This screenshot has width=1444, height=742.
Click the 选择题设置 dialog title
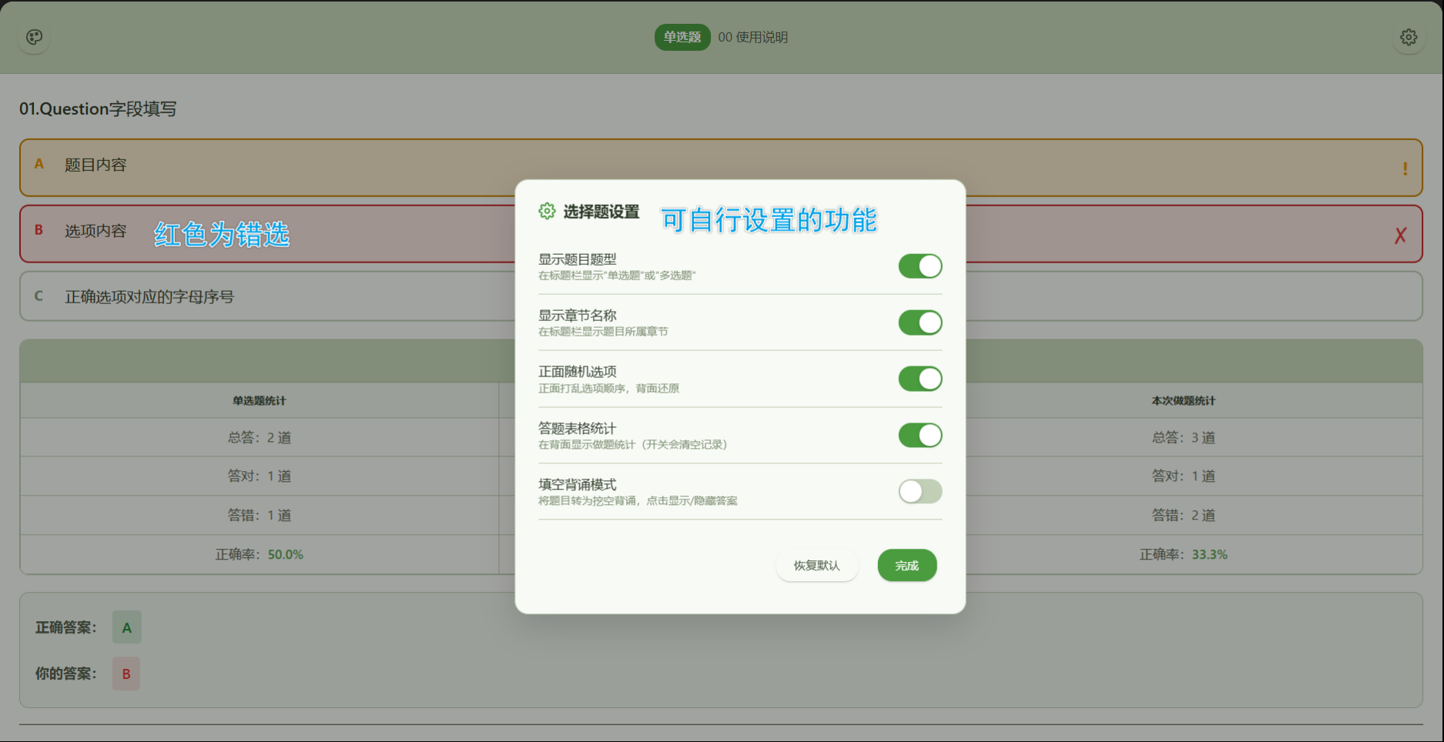click(x=601, y=212)
